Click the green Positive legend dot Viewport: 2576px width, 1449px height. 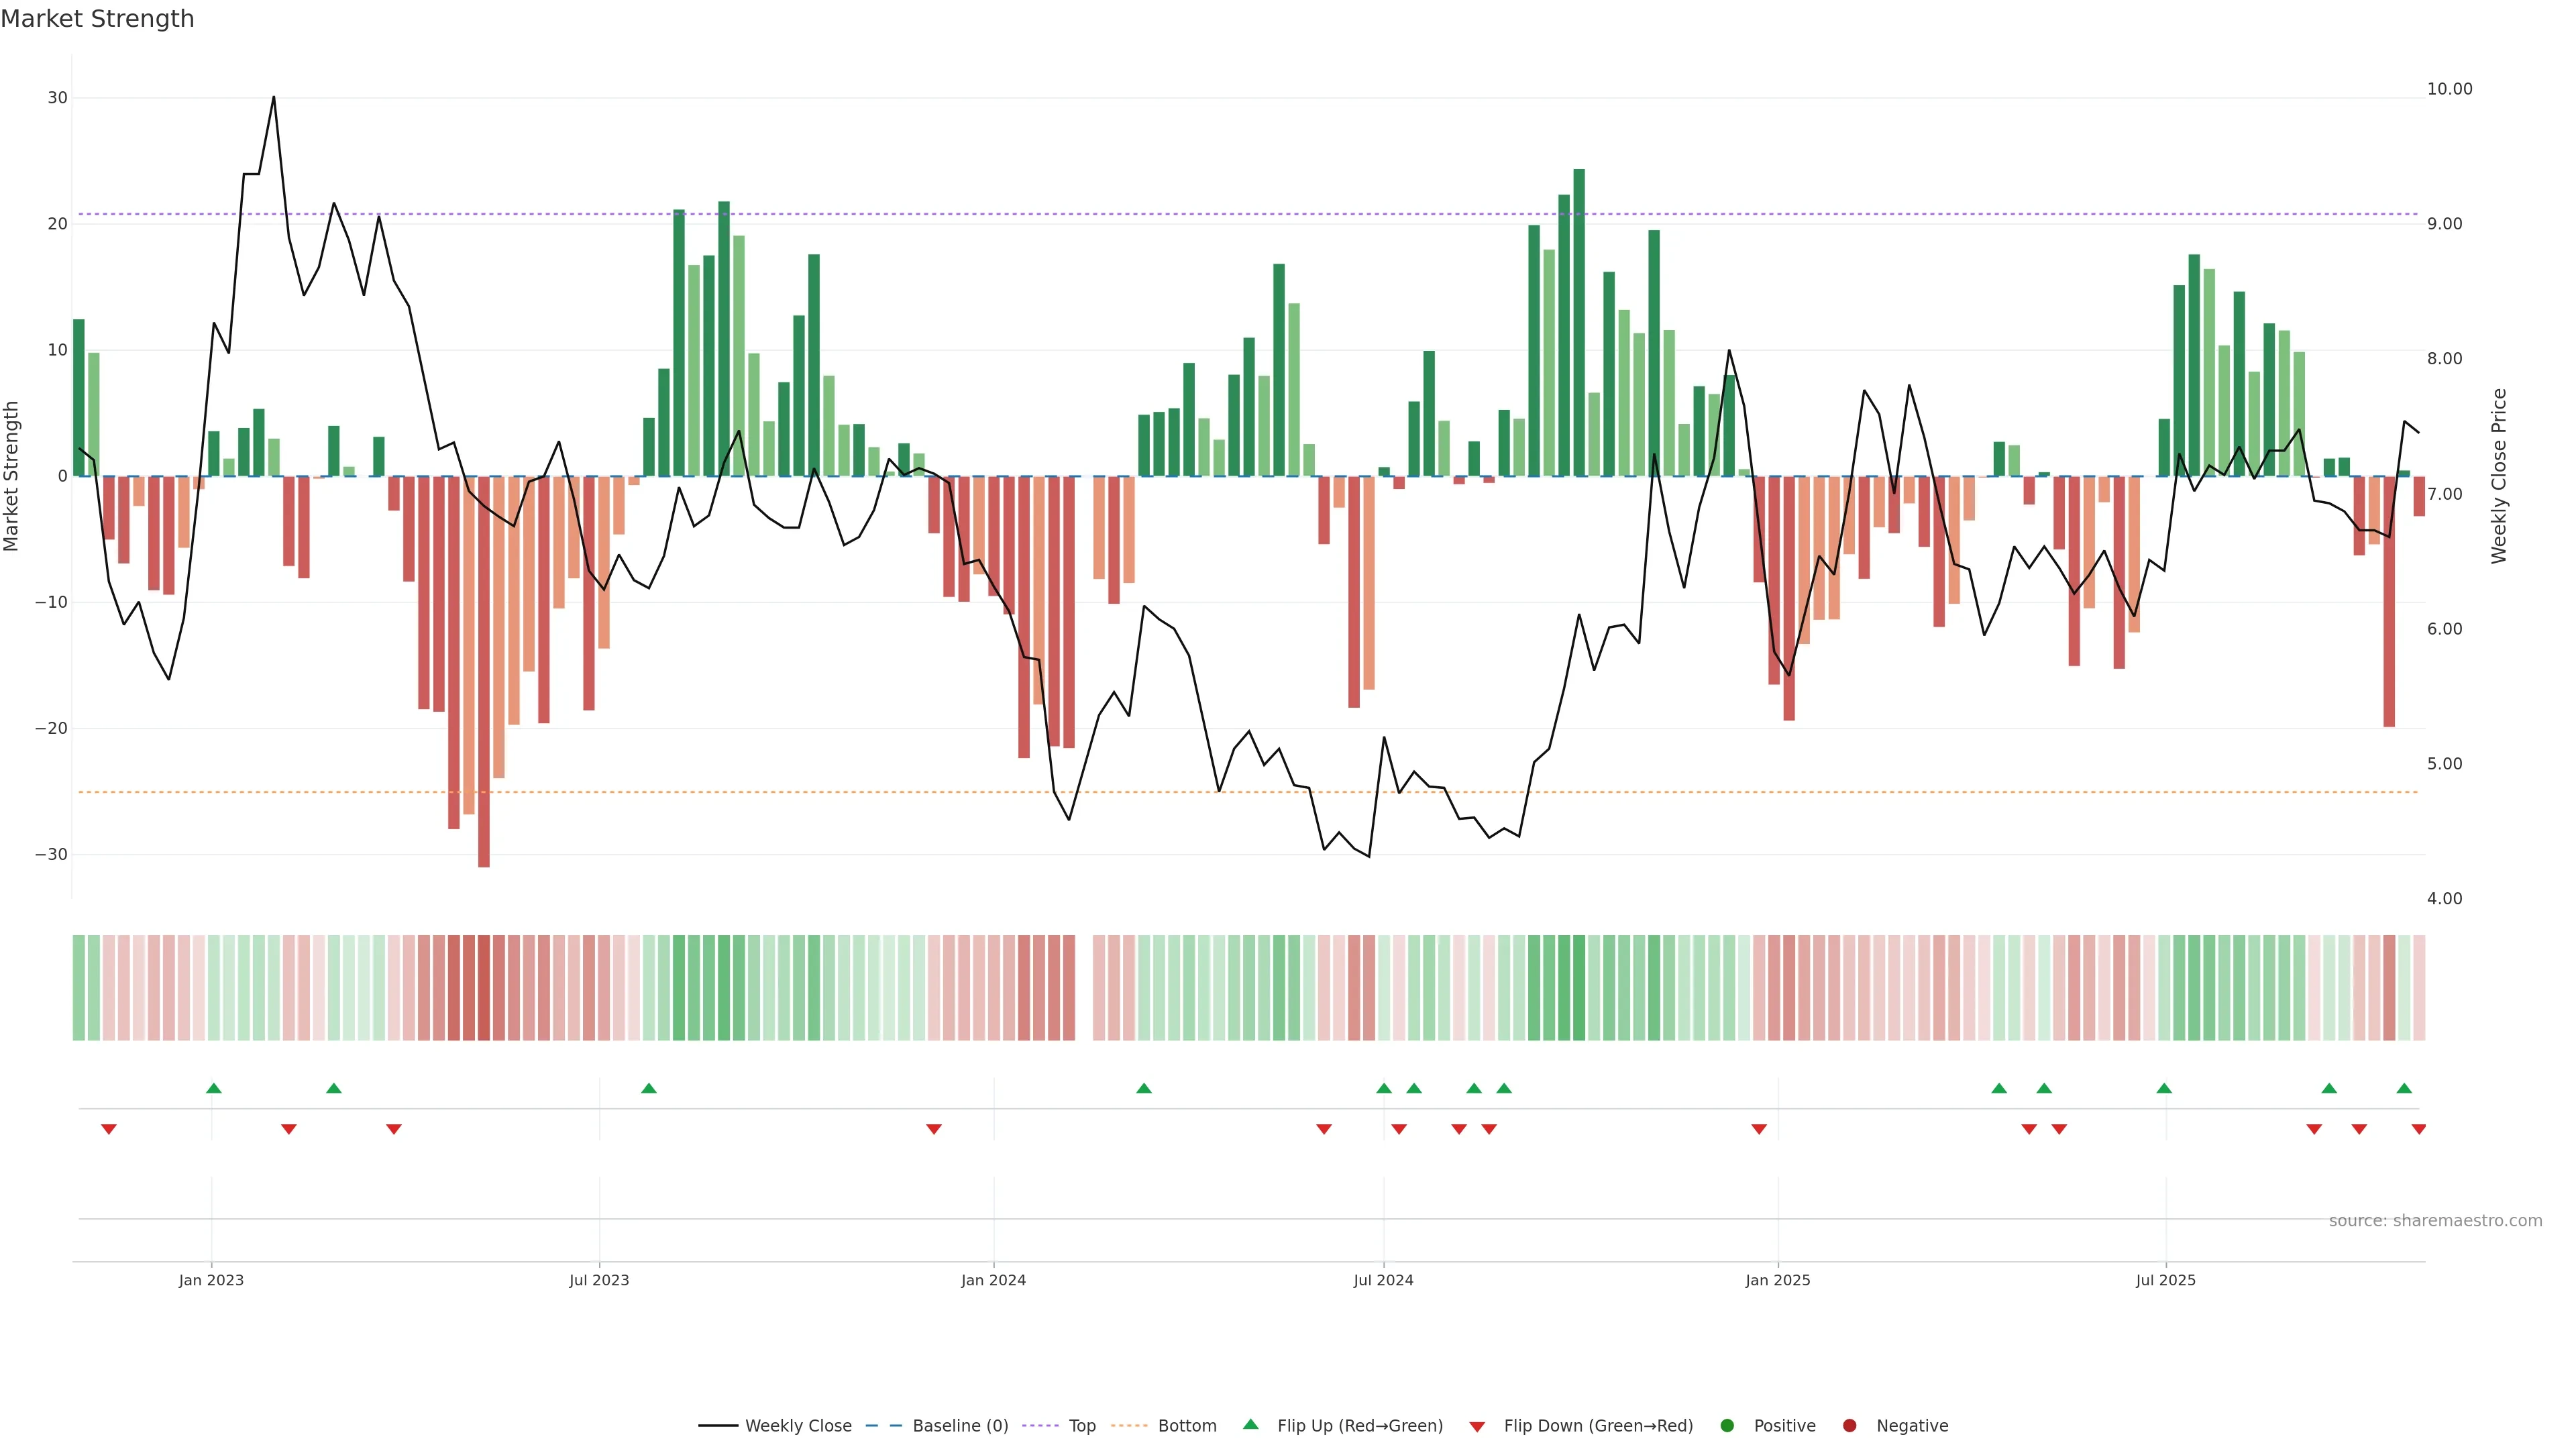1727,1426
